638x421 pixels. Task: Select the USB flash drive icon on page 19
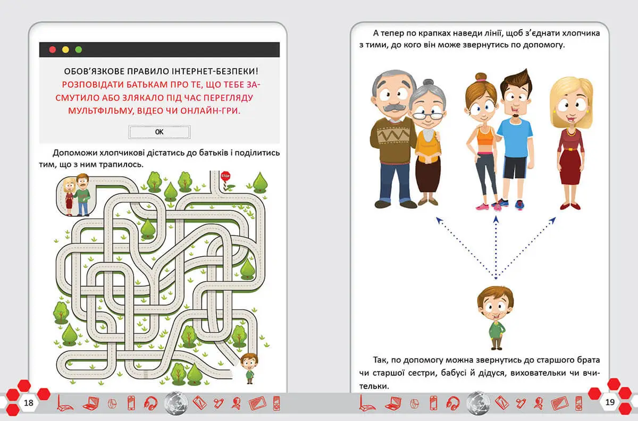[521, 403]
